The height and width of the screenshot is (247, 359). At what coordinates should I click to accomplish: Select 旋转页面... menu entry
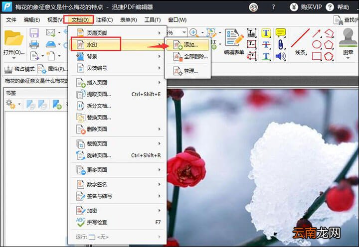118,155
